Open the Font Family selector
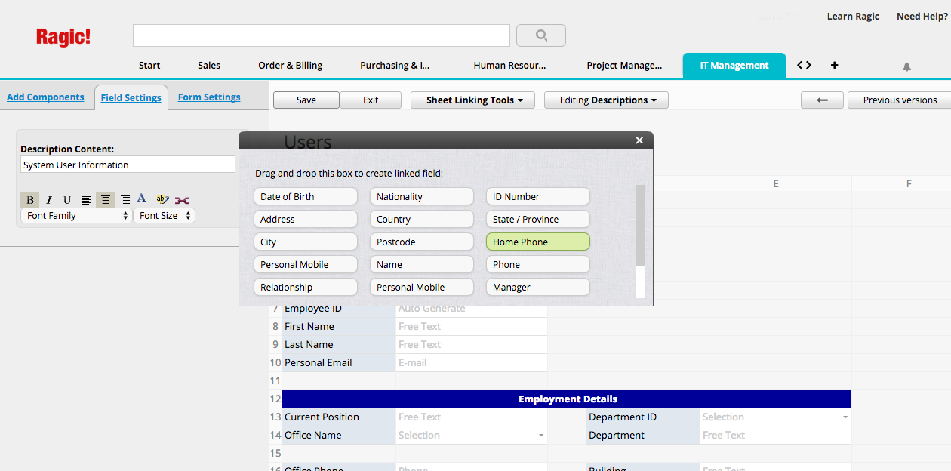The image size is (951, 471). (76, 216)
